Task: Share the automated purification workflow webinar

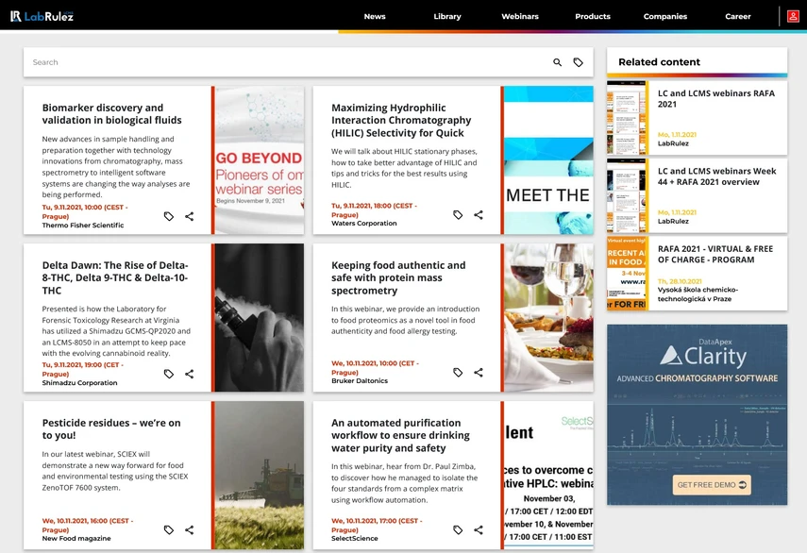Action: (479, 529)
